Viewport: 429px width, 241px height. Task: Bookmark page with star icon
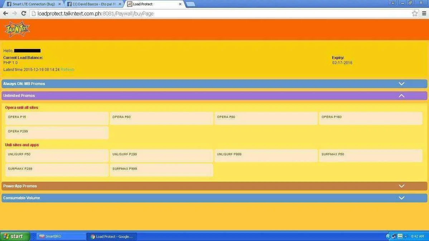click(415, 13)
